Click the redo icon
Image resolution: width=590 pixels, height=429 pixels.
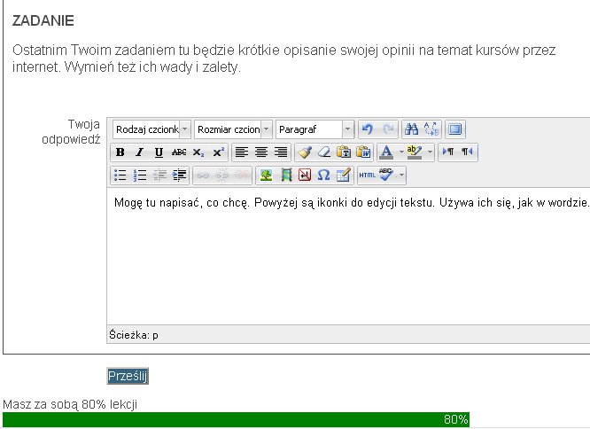pos(388,129)
